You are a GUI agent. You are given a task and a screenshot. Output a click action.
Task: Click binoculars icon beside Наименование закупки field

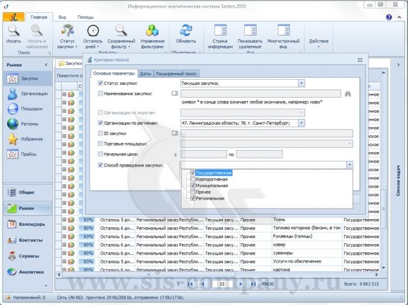tap(348, 93)
